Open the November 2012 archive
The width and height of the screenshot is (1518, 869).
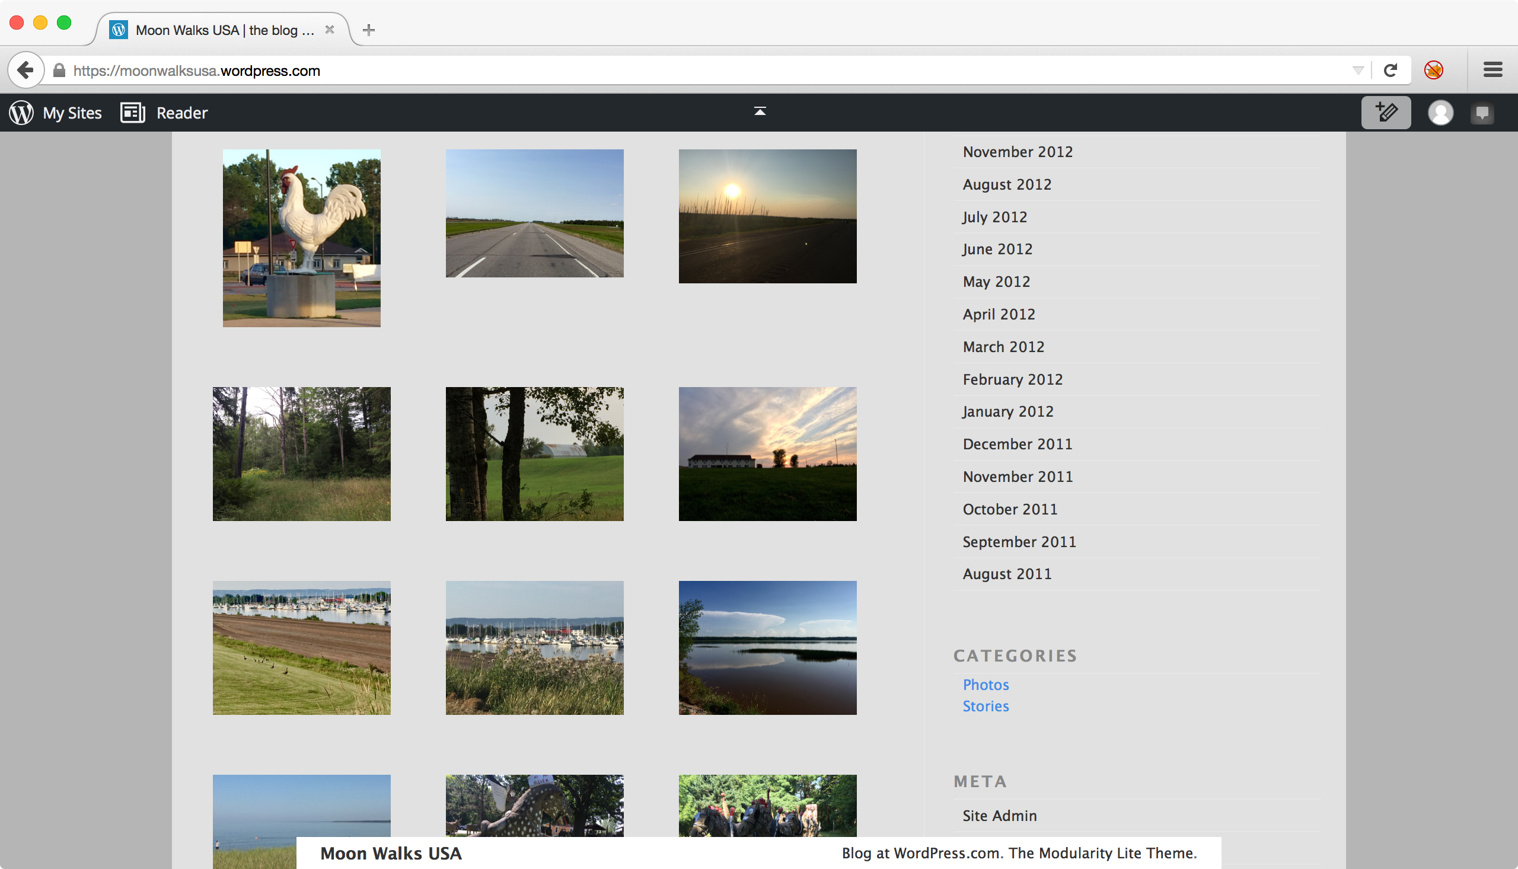click(x=1017, y=152)
